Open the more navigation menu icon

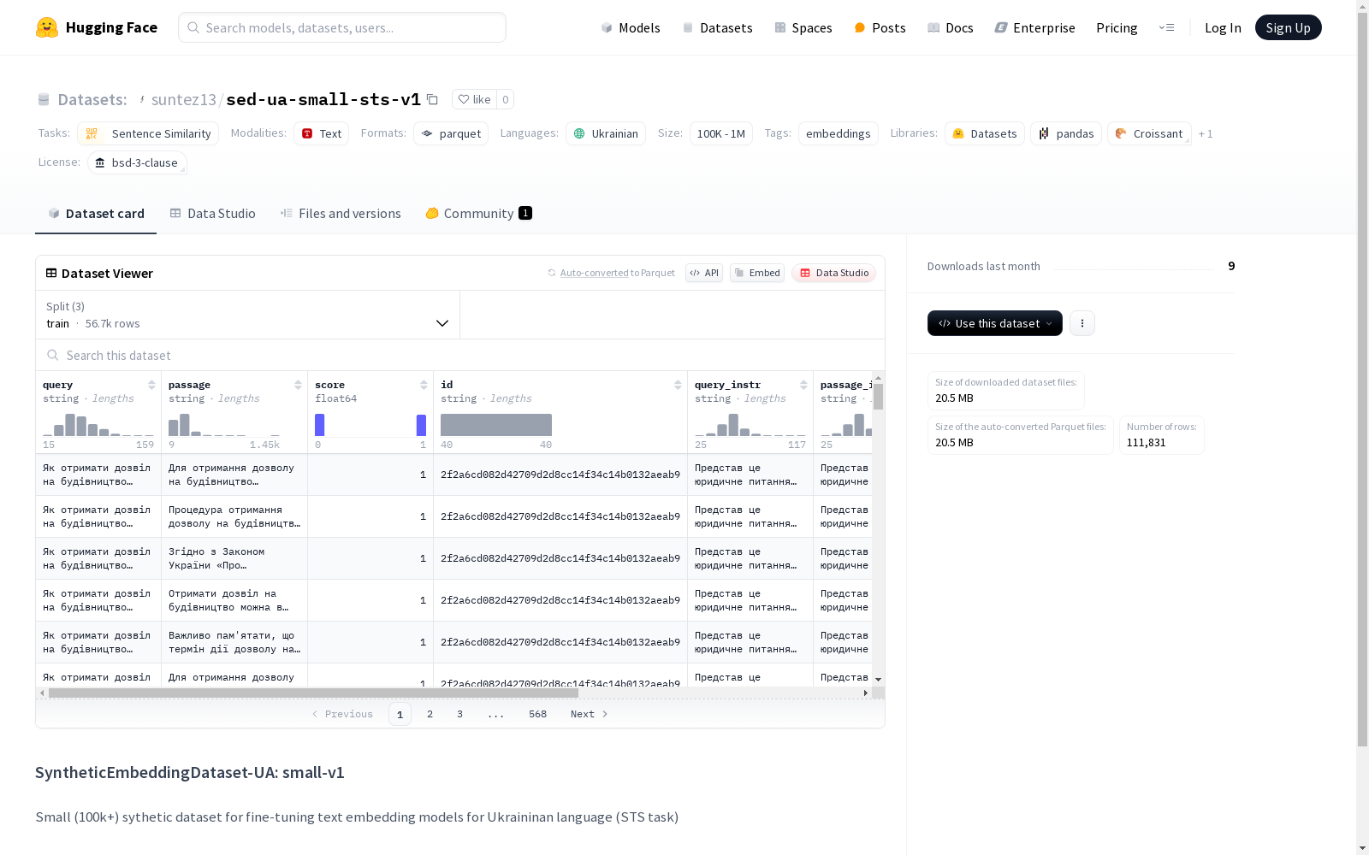1166,27
